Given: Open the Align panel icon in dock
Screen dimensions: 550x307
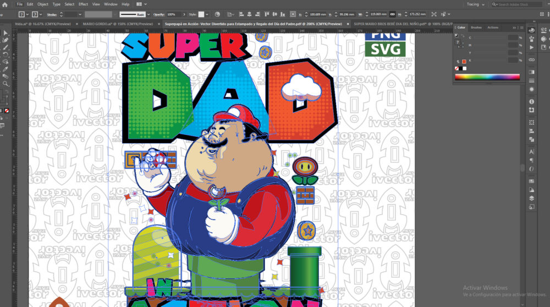Looking at the screenshot, I should pyautogui.click(x=532, y=131).
